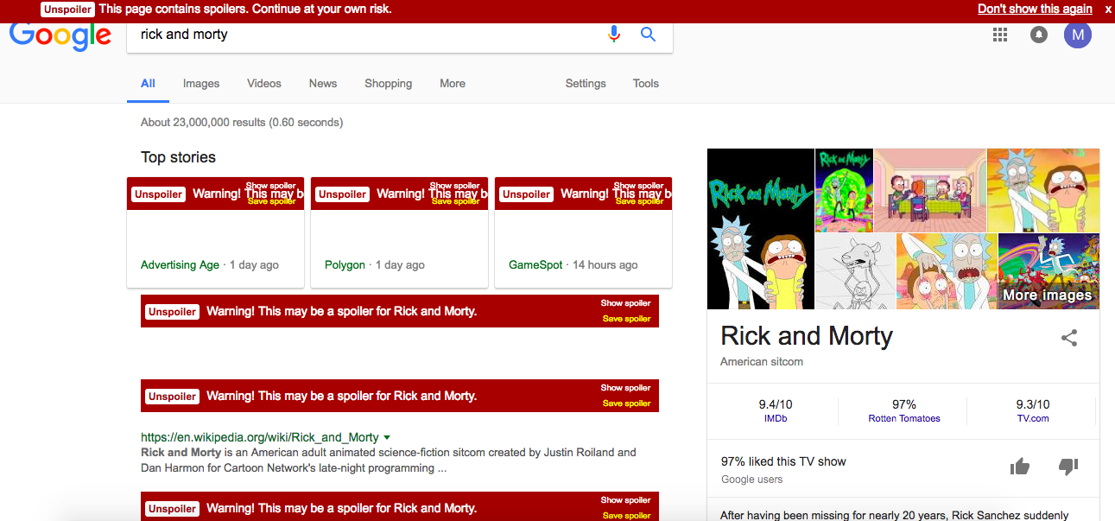Open the Rotten Tomatoes rating link
The image size is (1115, 521).
(x=904, y=418)
